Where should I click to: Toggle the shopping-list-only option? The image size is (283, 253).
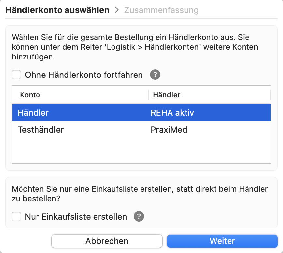(16, 216)
